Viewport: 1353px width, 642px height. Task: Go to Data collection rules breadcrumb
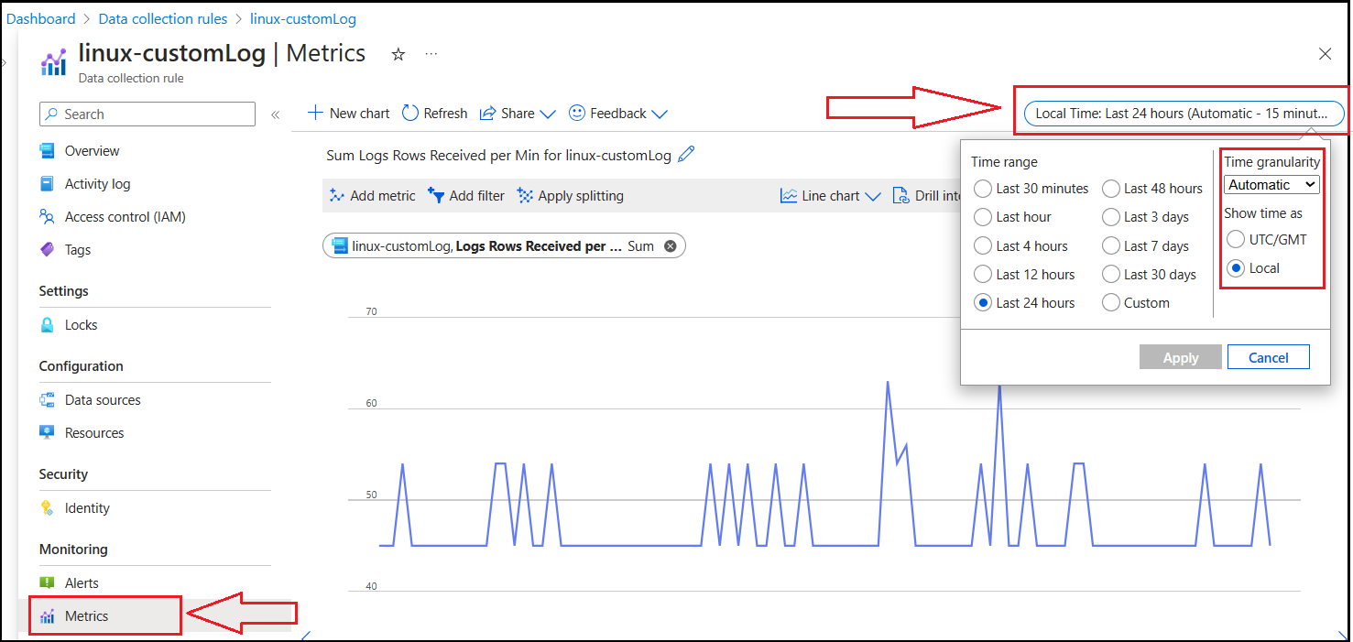tap(163, 18)
